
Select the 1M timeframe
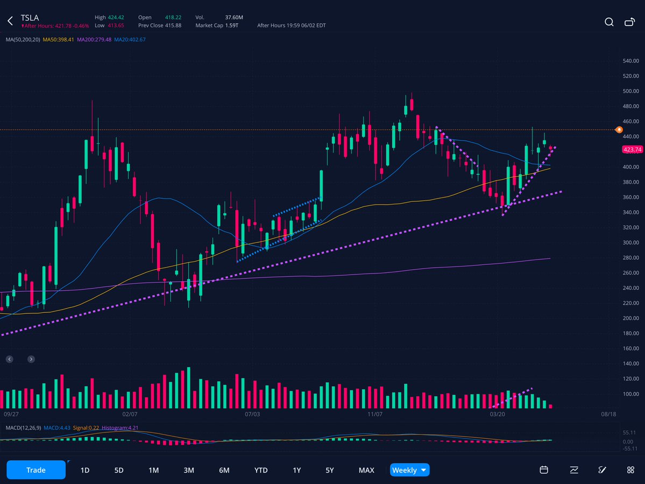[x=153, y=470]
